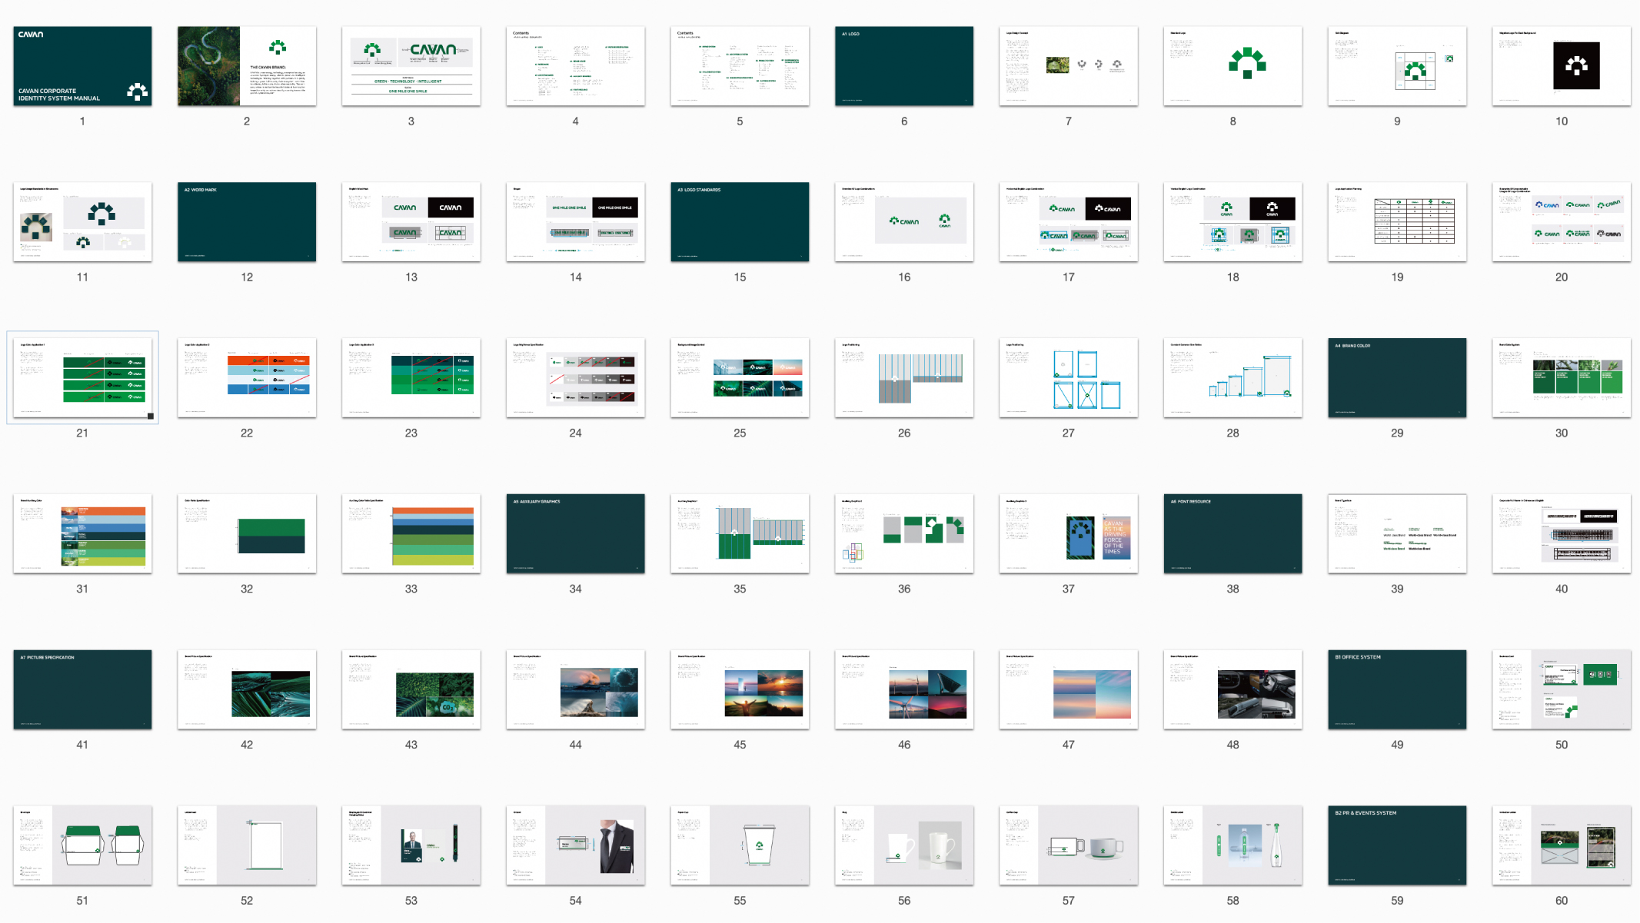
Task: Select slide 12 A2 WORD MARK divider
Action: 247,222
